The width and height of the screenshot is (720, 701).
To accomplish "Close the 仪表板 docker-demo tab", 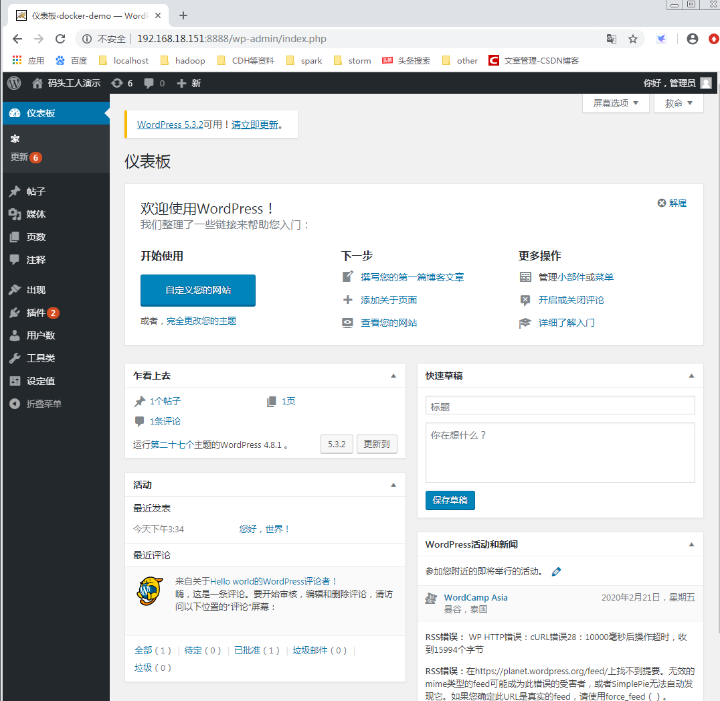I will click(158, 15).
